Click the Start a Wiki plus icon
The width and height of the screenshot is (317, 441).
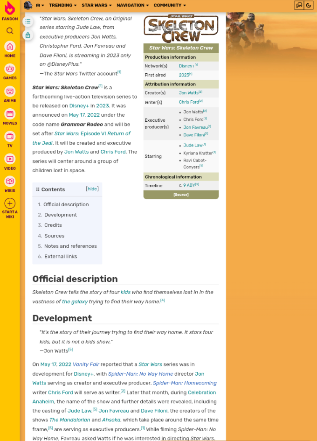10,203
